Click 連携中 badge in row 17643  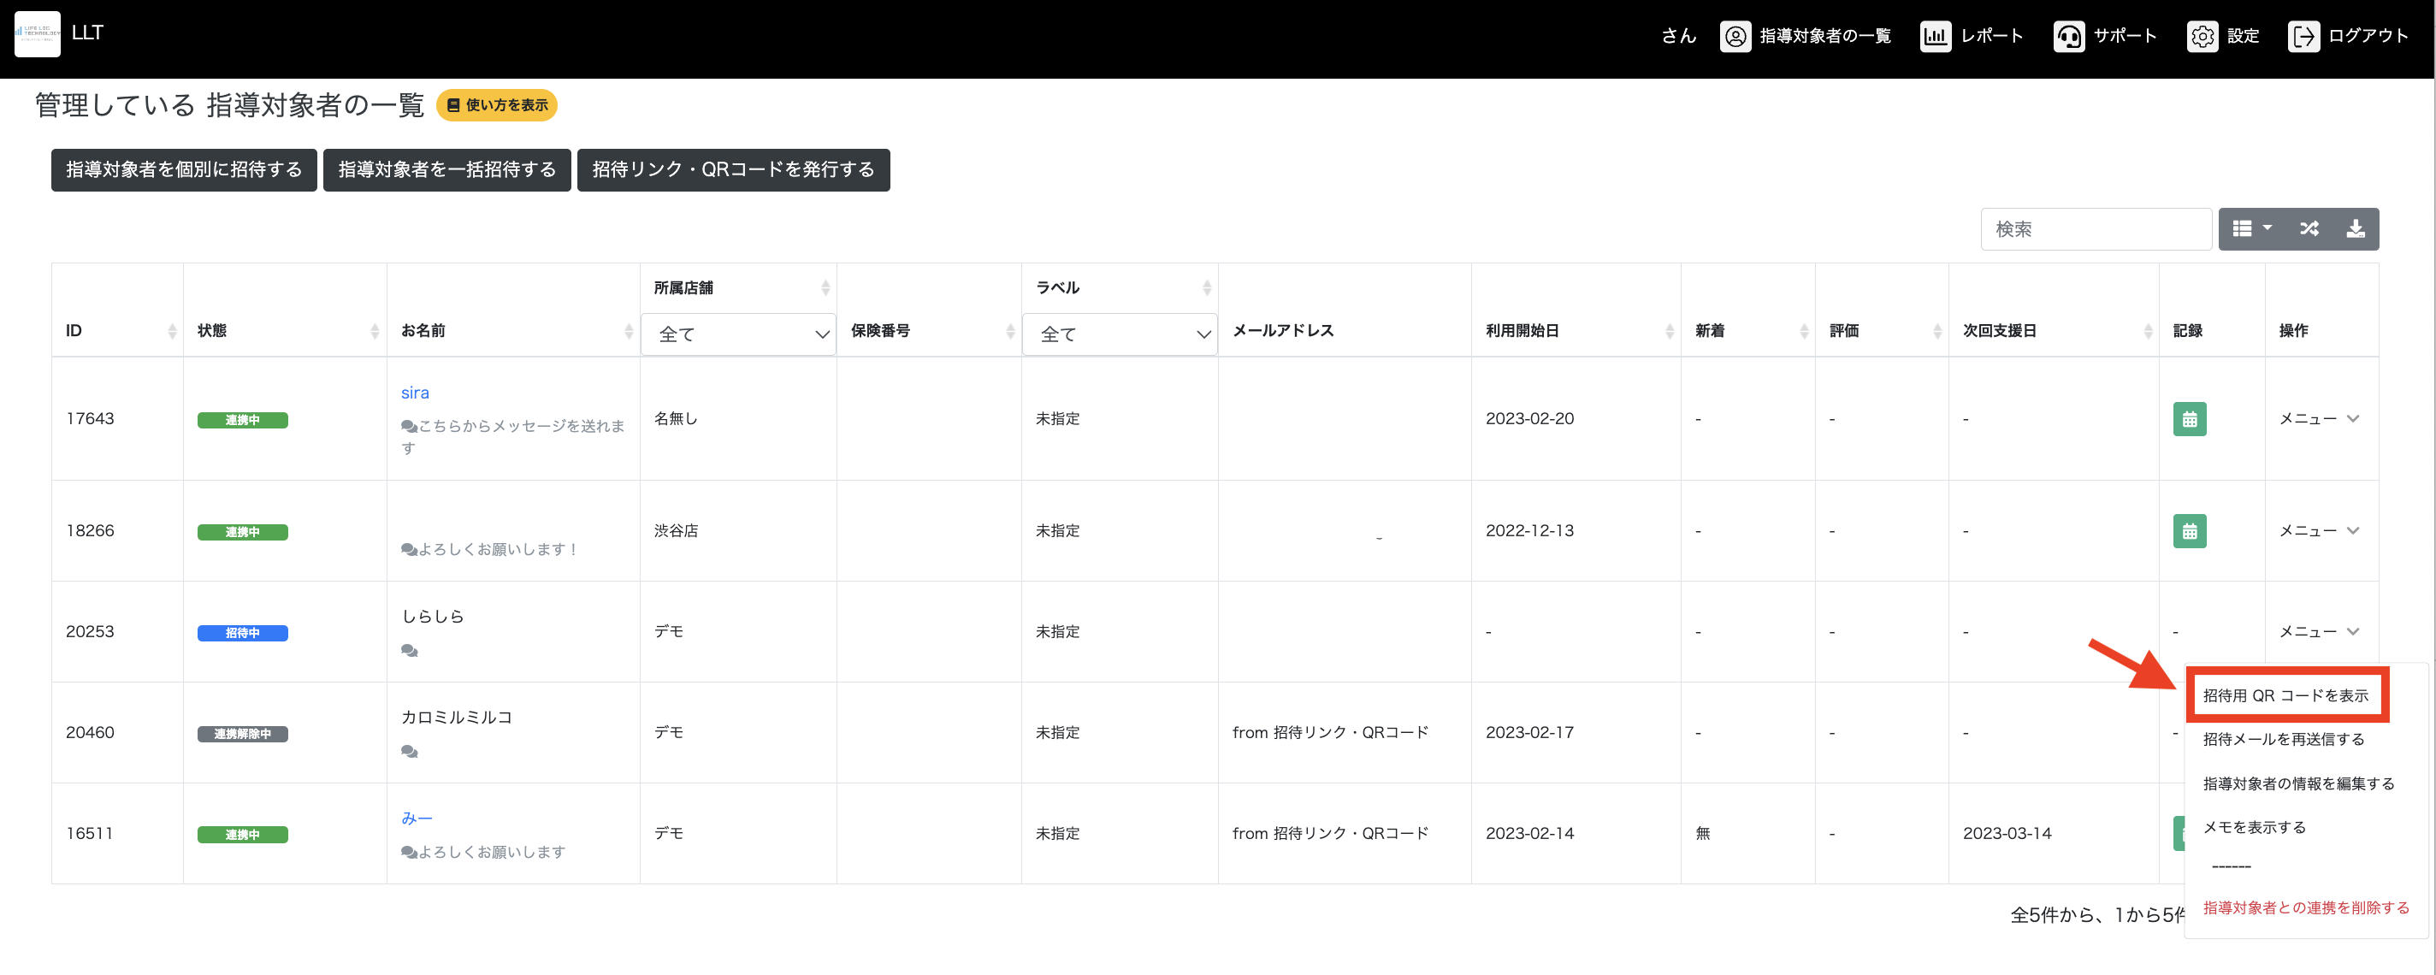pos(243,420)
